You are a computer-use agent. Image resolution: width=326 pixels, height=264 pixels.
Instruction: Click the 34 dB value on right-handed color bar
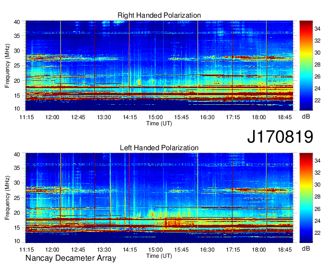pyautogui.click(x=317, y=29)
